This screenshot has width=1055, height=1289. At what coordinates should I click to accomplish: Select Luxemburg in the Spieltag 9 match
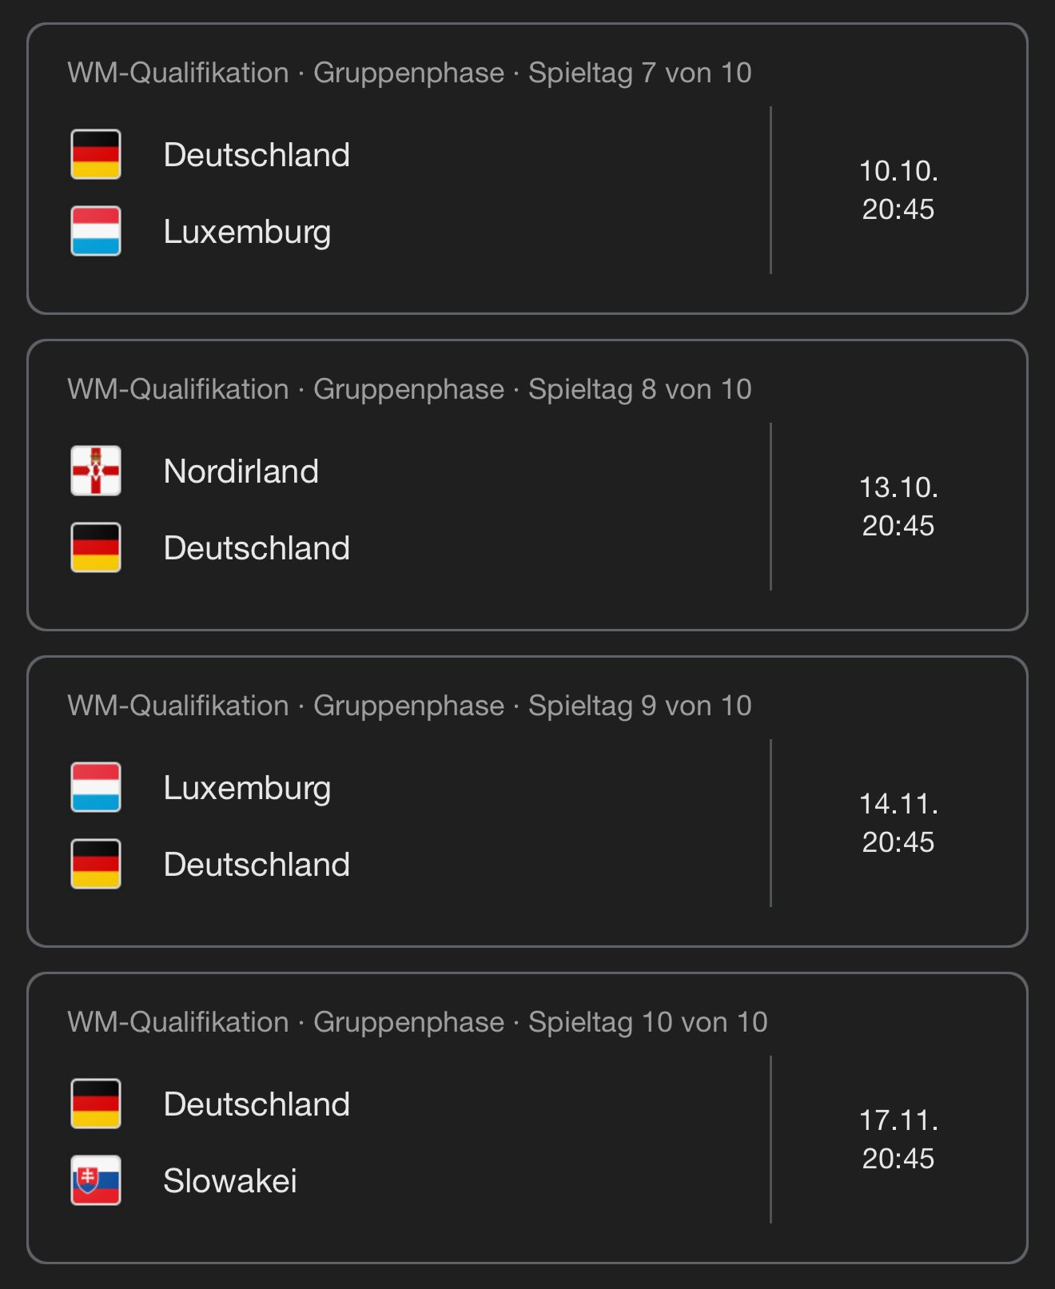click(247, 789)
